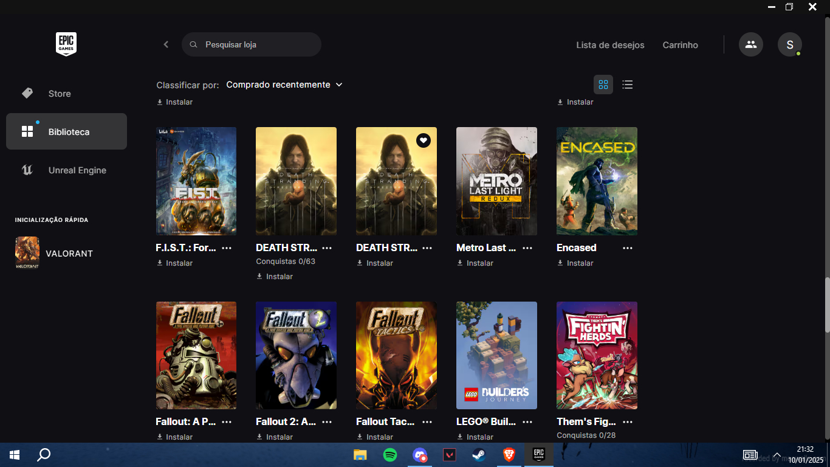Open the Store section

[66, 94]
